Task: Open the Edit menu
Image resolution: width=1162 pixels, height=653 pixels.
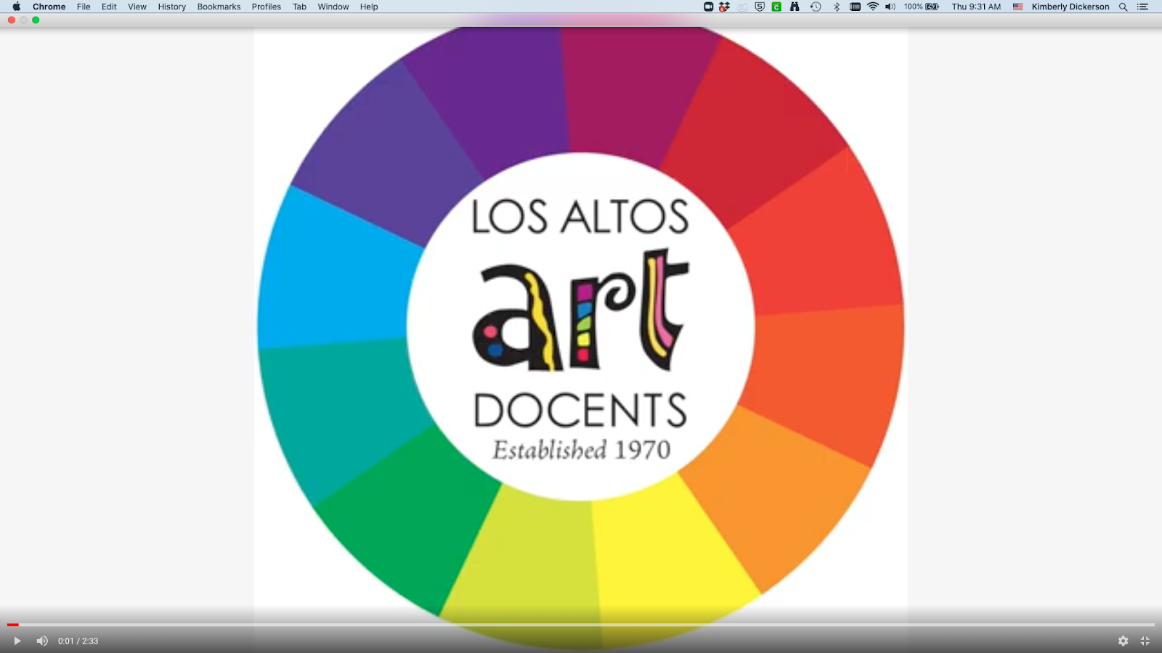Action: click(x=109, y=7)
